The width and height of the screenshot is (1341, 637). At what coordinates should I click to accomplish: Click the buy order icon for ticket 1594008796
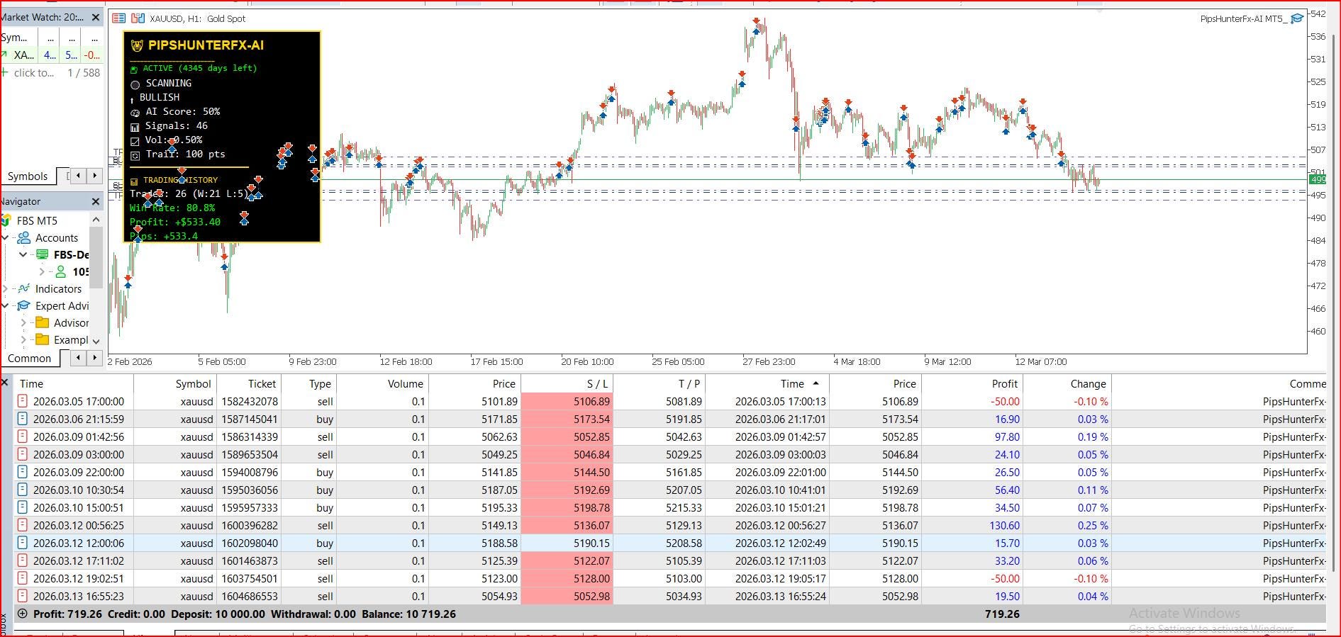coord(23,472)
